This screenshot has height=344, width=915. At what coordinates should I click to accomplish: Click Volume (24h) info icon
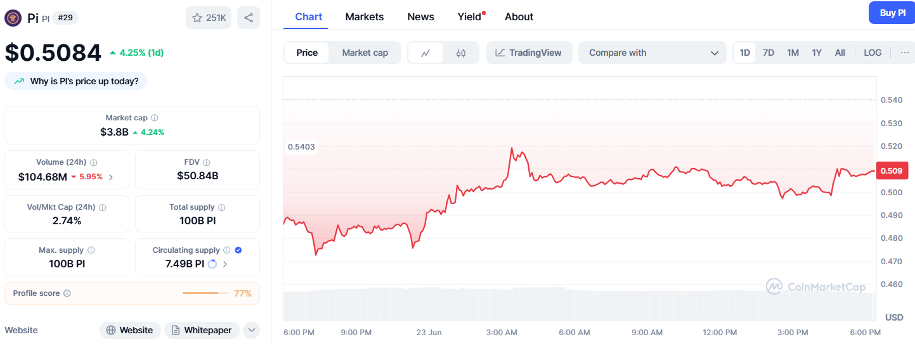[94, 163]
